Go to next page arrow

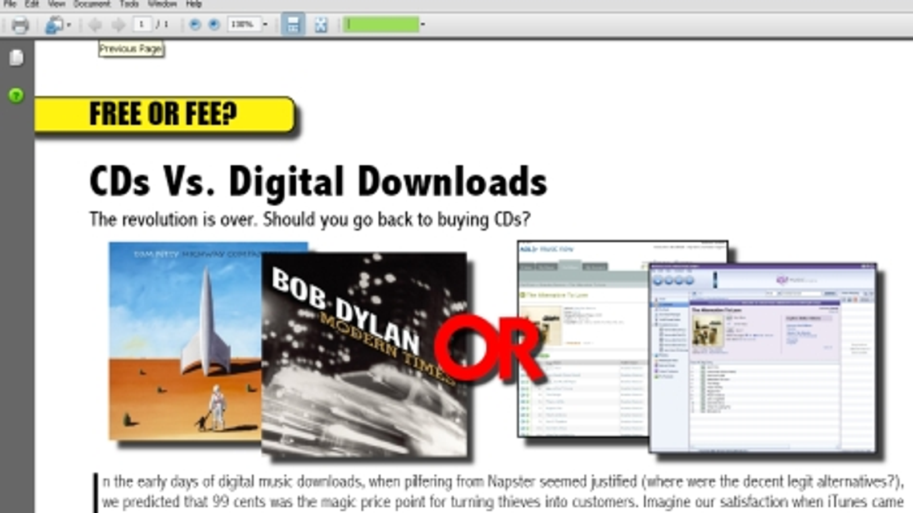pyautogui.click(x=118, y=25)
